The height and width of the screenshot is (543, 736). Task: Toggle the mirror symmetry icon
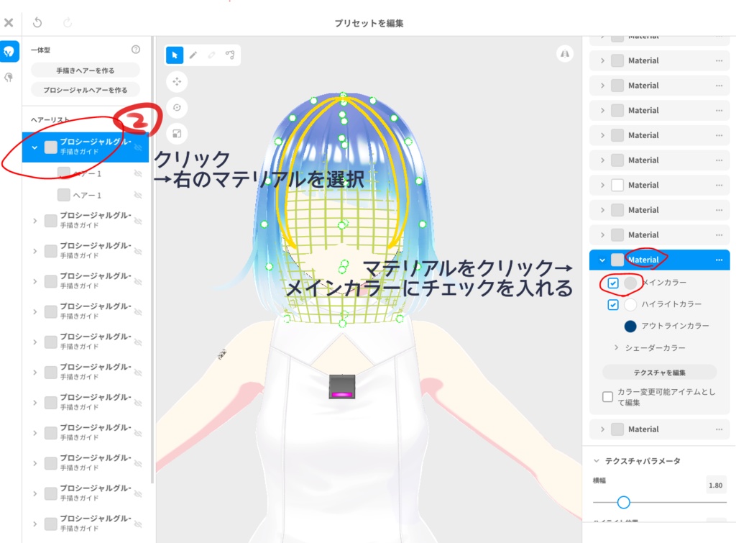566,53
